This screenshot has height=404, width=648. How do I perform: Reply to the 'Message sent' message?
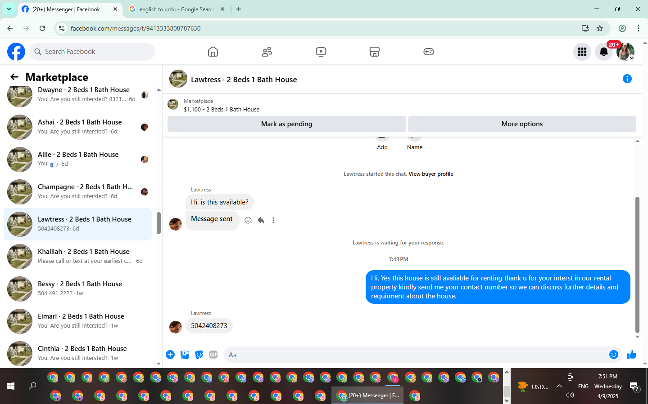261,220
